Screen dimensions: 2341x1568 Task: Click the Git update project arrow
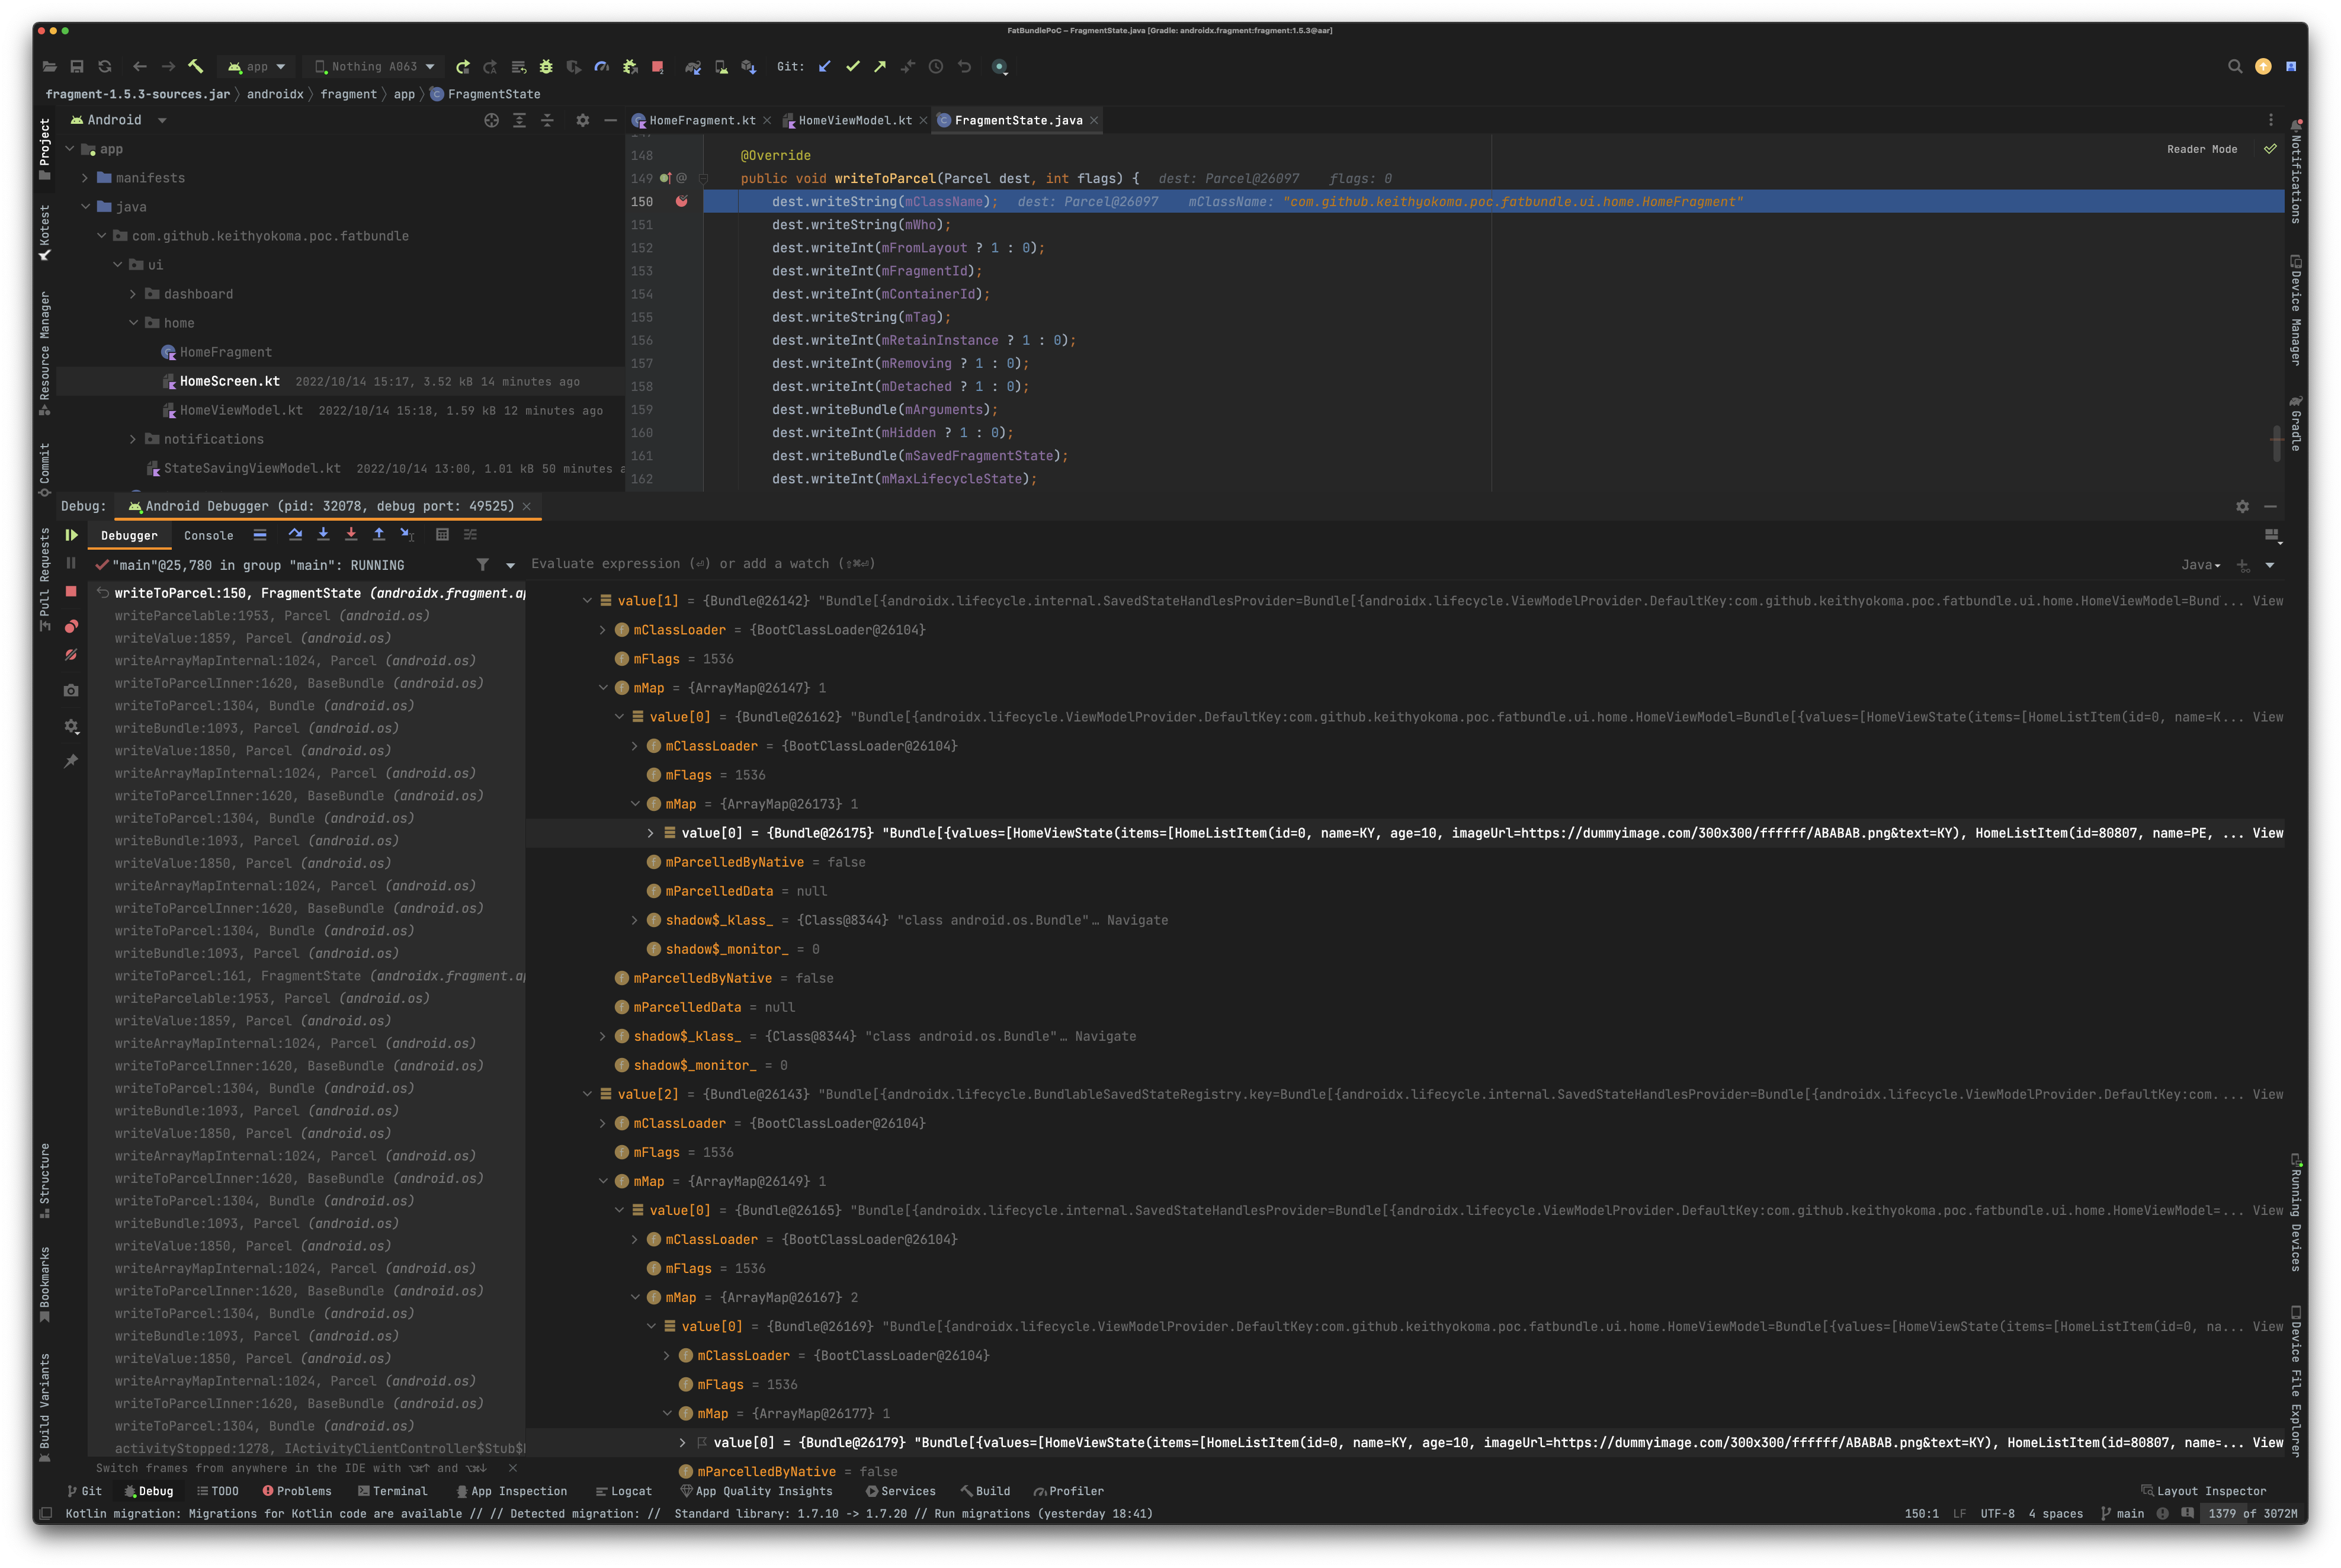(825, 67)
